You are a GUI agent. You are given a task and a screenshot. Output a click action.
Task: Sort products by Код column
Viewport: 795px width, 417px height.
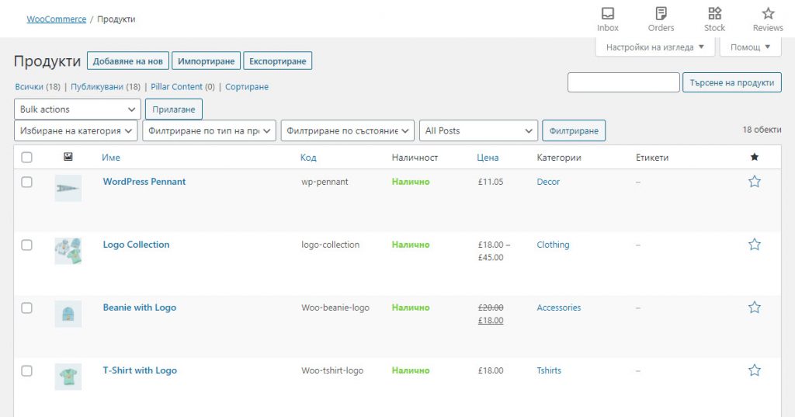[x=308, y=158]
